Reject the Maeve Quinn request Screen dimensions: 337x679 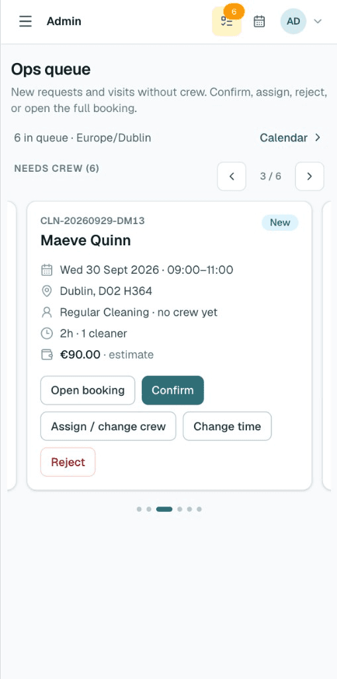point(68,462)
